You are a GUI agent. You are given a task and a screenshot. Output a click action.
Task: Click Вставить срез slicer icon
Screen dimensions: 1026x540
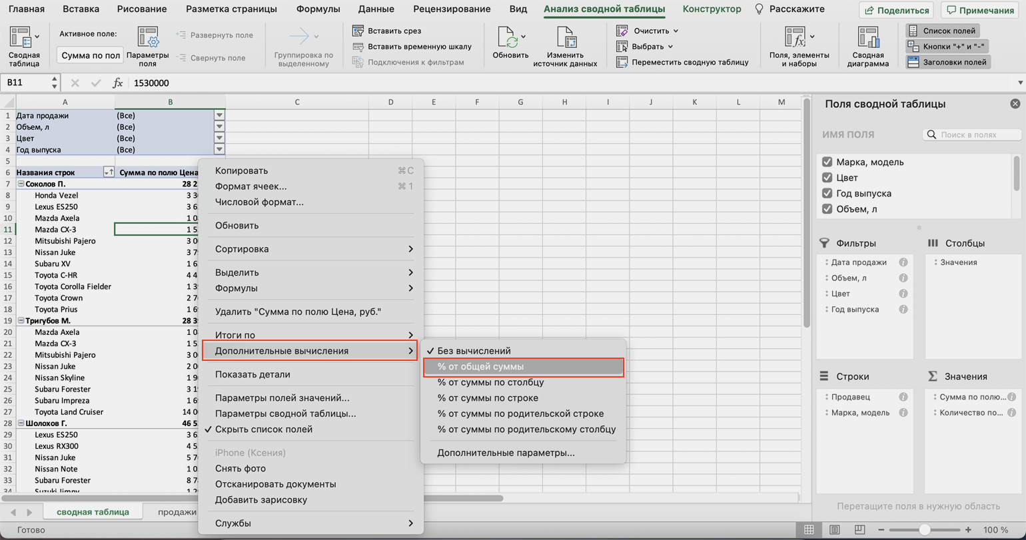(358, 31)
